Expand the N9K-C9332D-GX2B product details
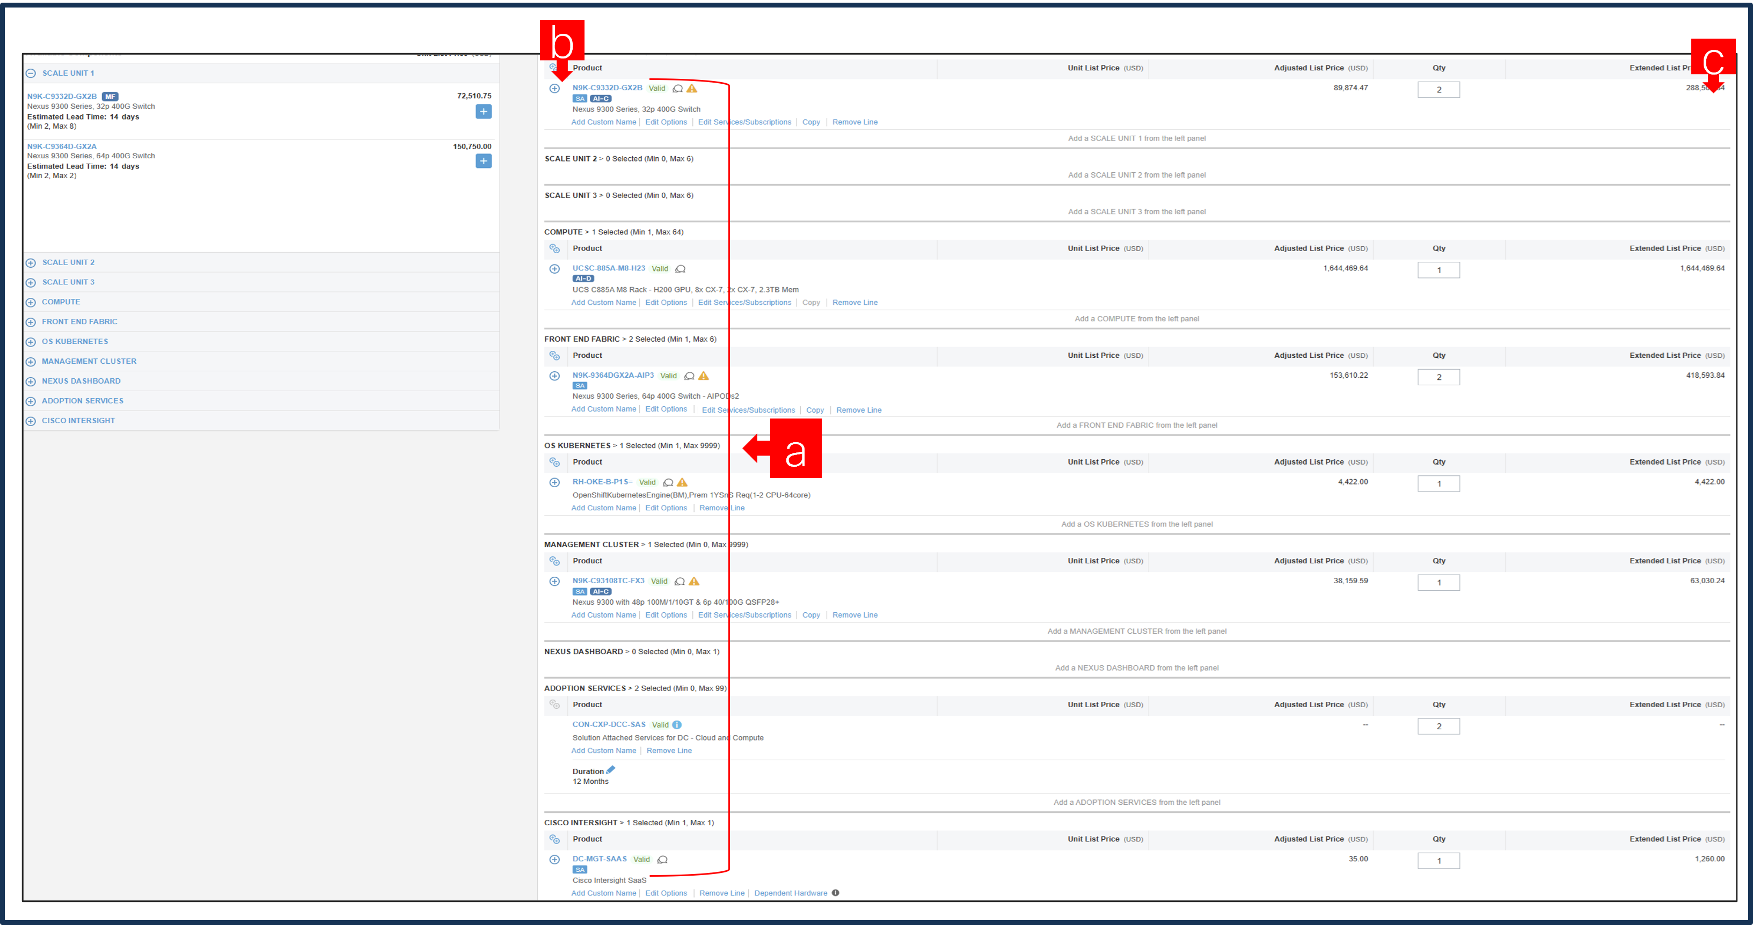The height and width of the screenshot is (925, 1753). 554,89
